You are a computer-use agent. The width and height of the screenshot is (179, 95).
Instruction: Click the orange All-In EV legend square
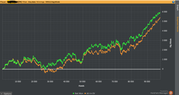pyautogui.click(x=85, y=93)
